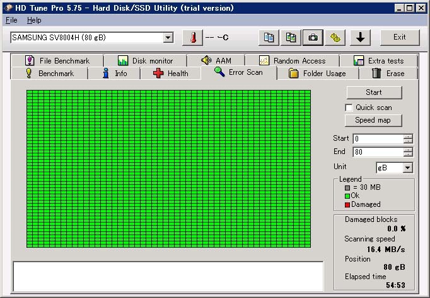Click the -- °C temperature readout
Viewport: 430px width, 298px height.
pos(217,38)
